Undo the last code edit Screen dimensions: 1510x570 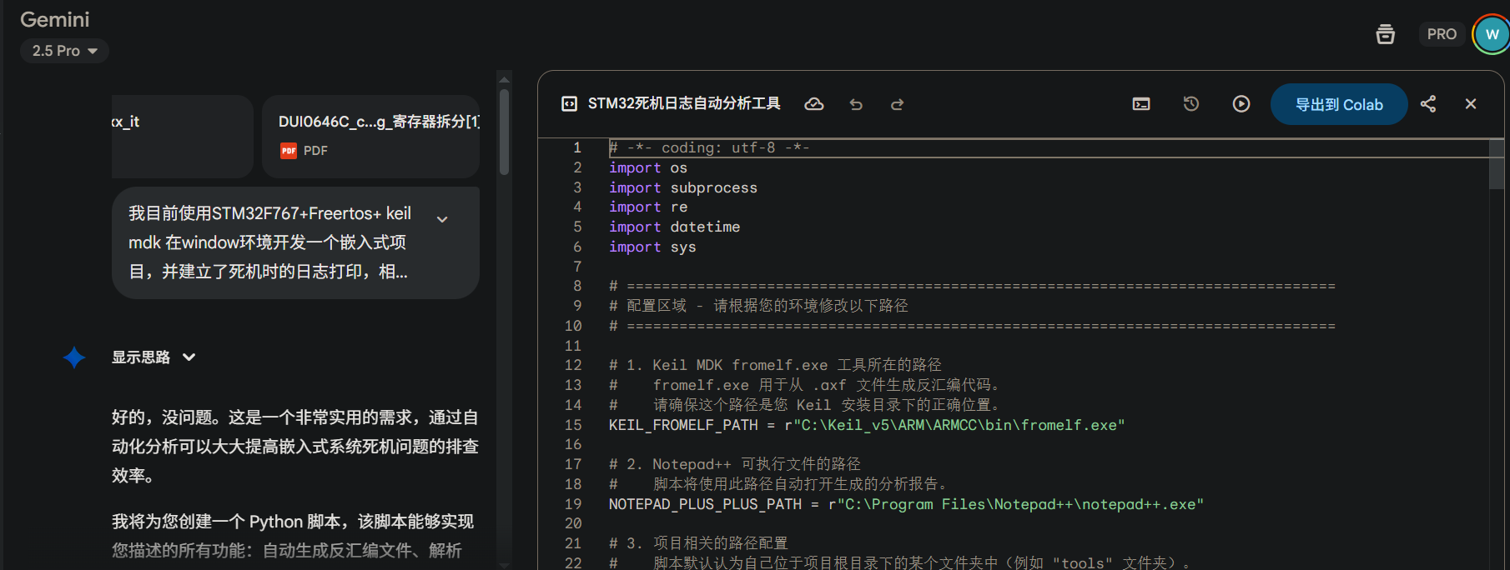click(x=856, y=104)
